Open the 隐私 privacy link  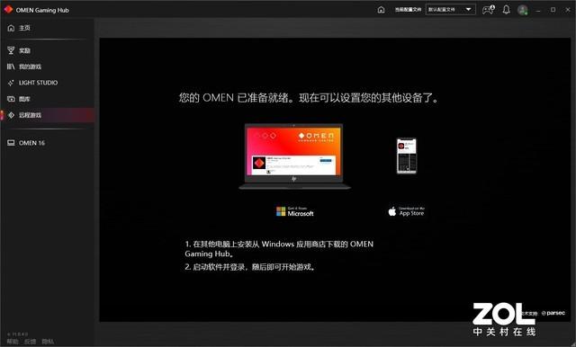click(48, 342)
